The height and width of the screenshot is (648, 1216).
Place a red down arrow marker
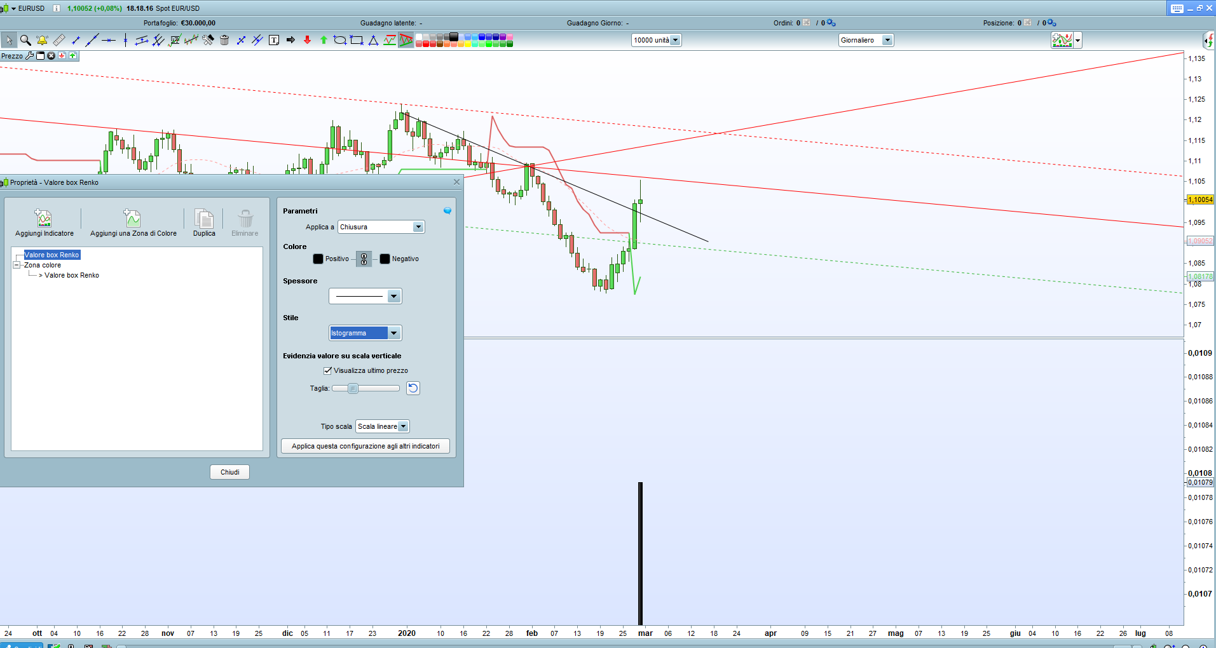(307, 40)
